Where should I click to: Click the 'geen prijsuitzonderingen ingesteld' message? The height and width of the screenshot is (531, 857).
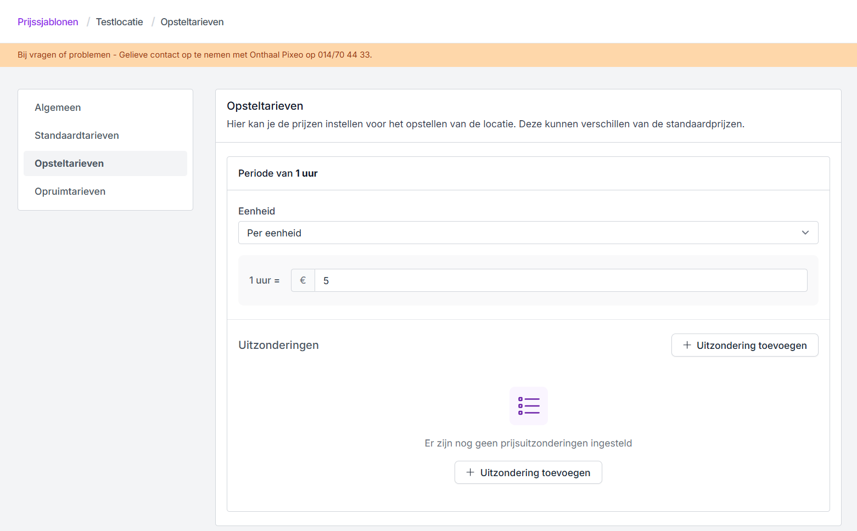tap(528, 443)
